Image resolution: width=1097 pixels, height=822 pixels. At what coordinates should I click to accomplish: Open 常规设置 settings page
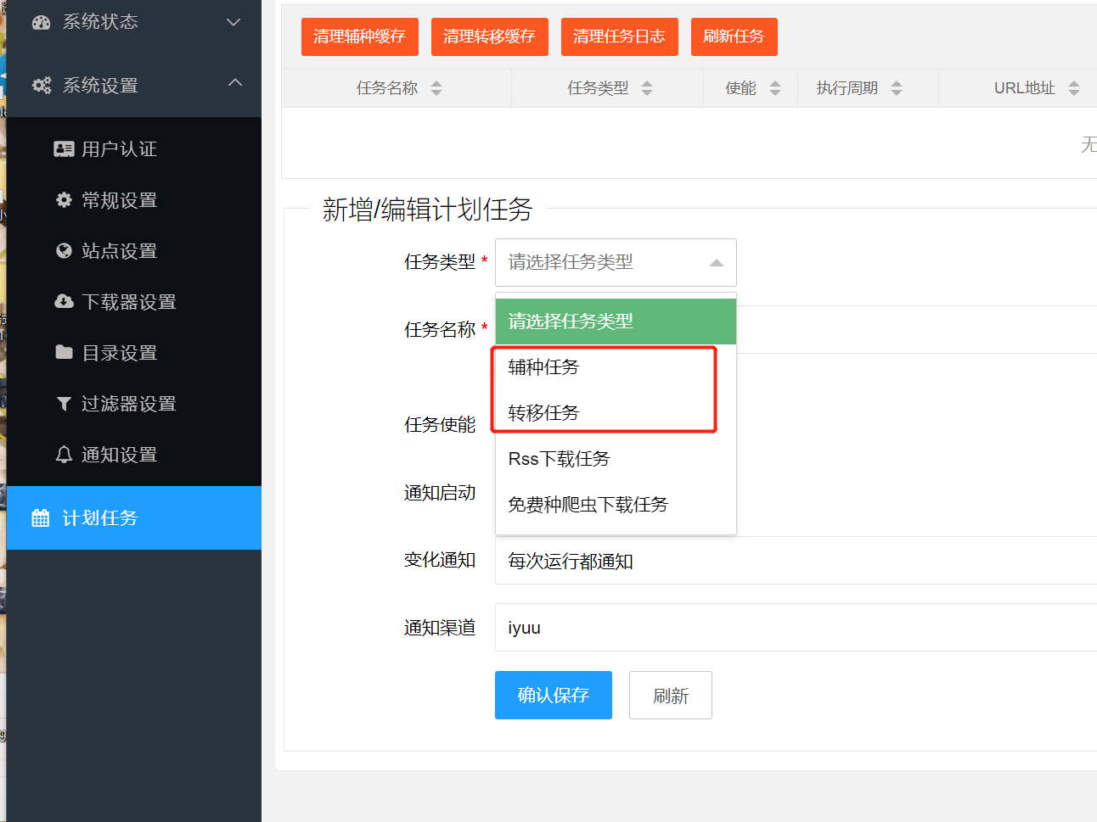coord(134,200)
